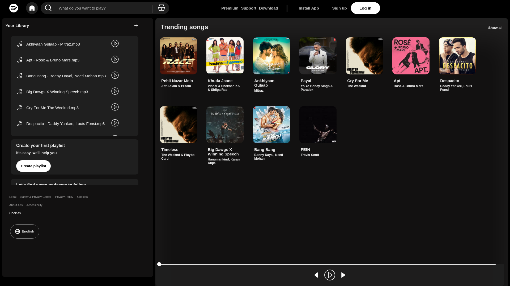
Task: Click the Spotify logo icon
Action: pos(14,8)
